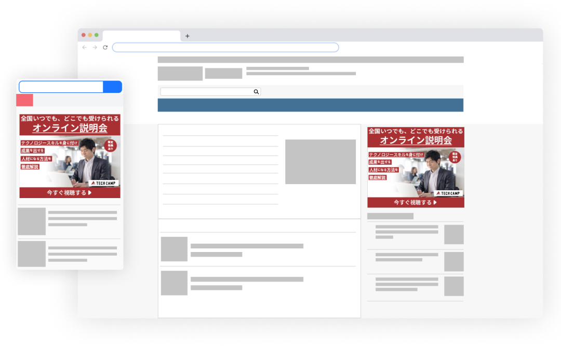561x350 pixels.
Task: Click the オンライン説明会 headline in the desktop ad
Action: 416,141
